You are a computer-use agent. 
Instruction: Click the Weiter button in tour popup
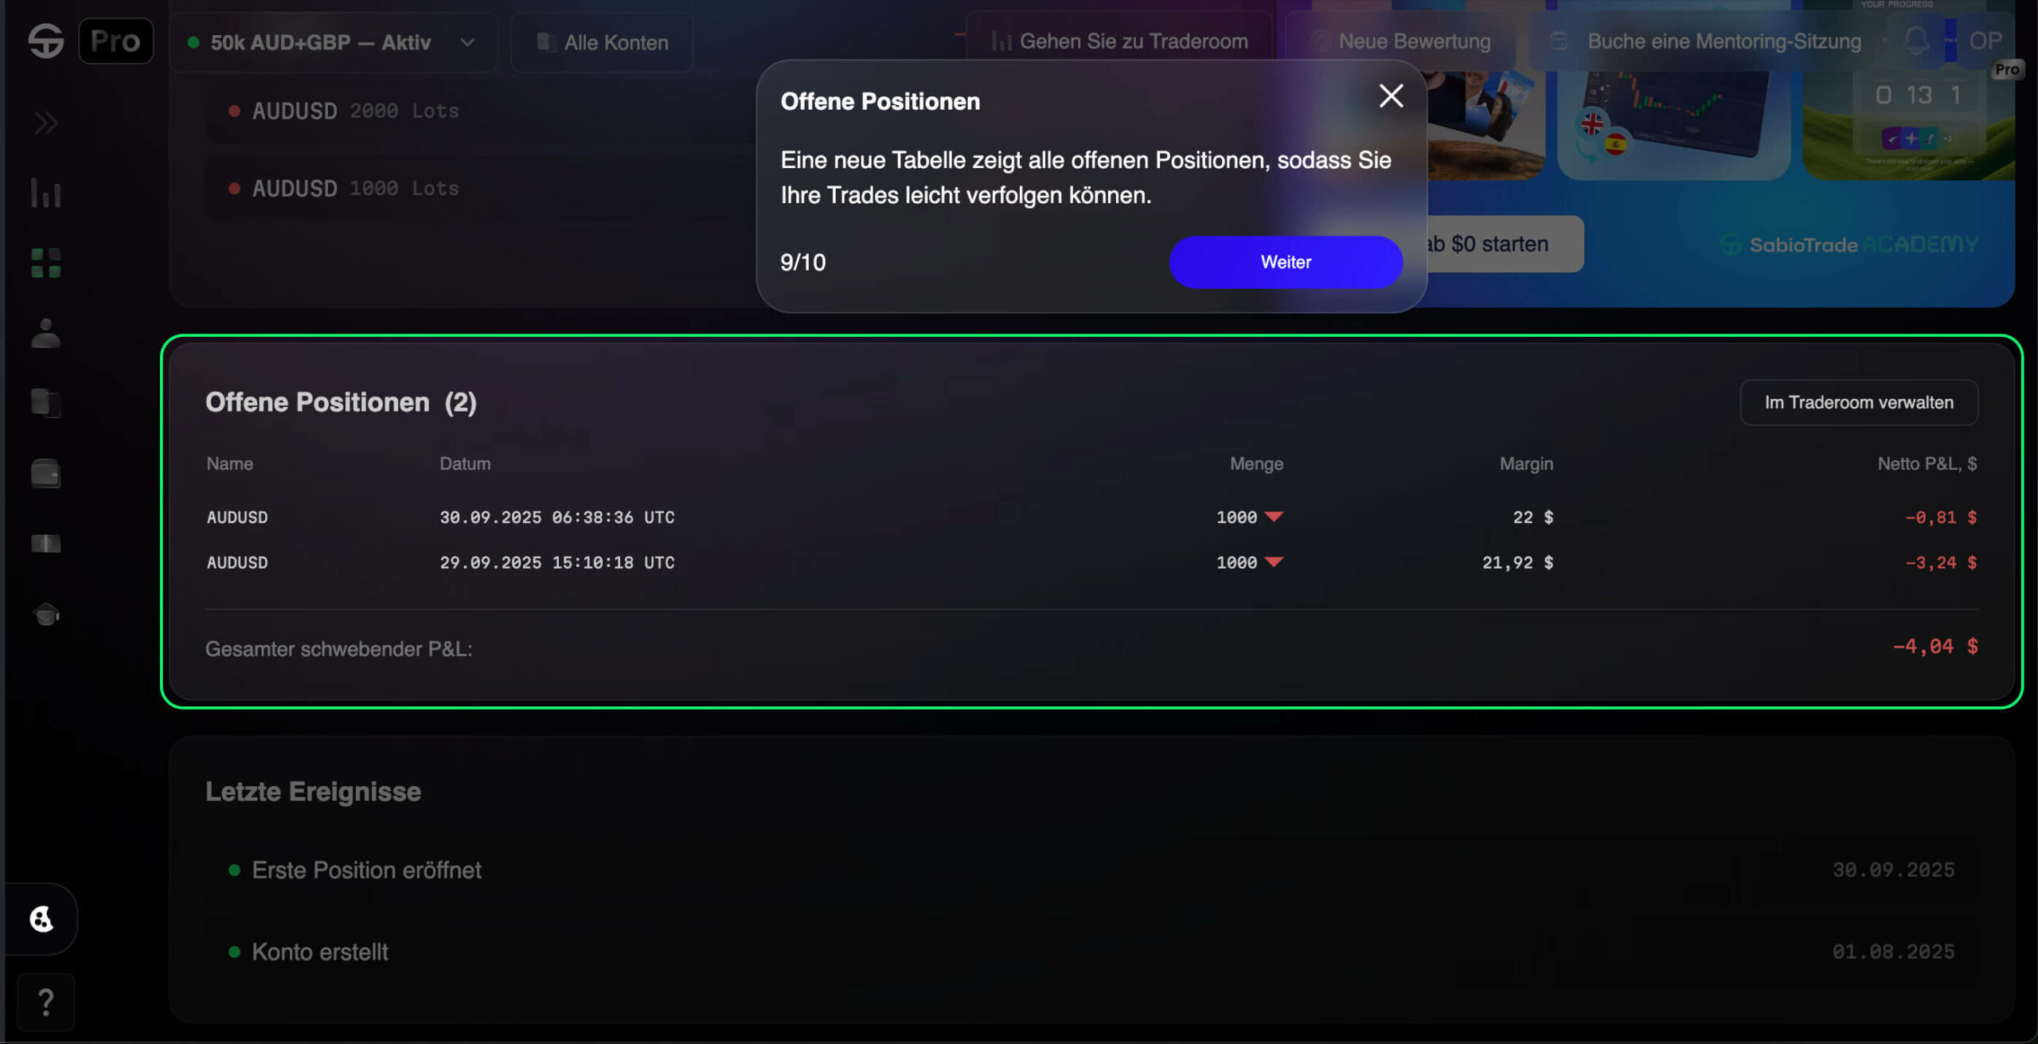[x=1286, y=262]
